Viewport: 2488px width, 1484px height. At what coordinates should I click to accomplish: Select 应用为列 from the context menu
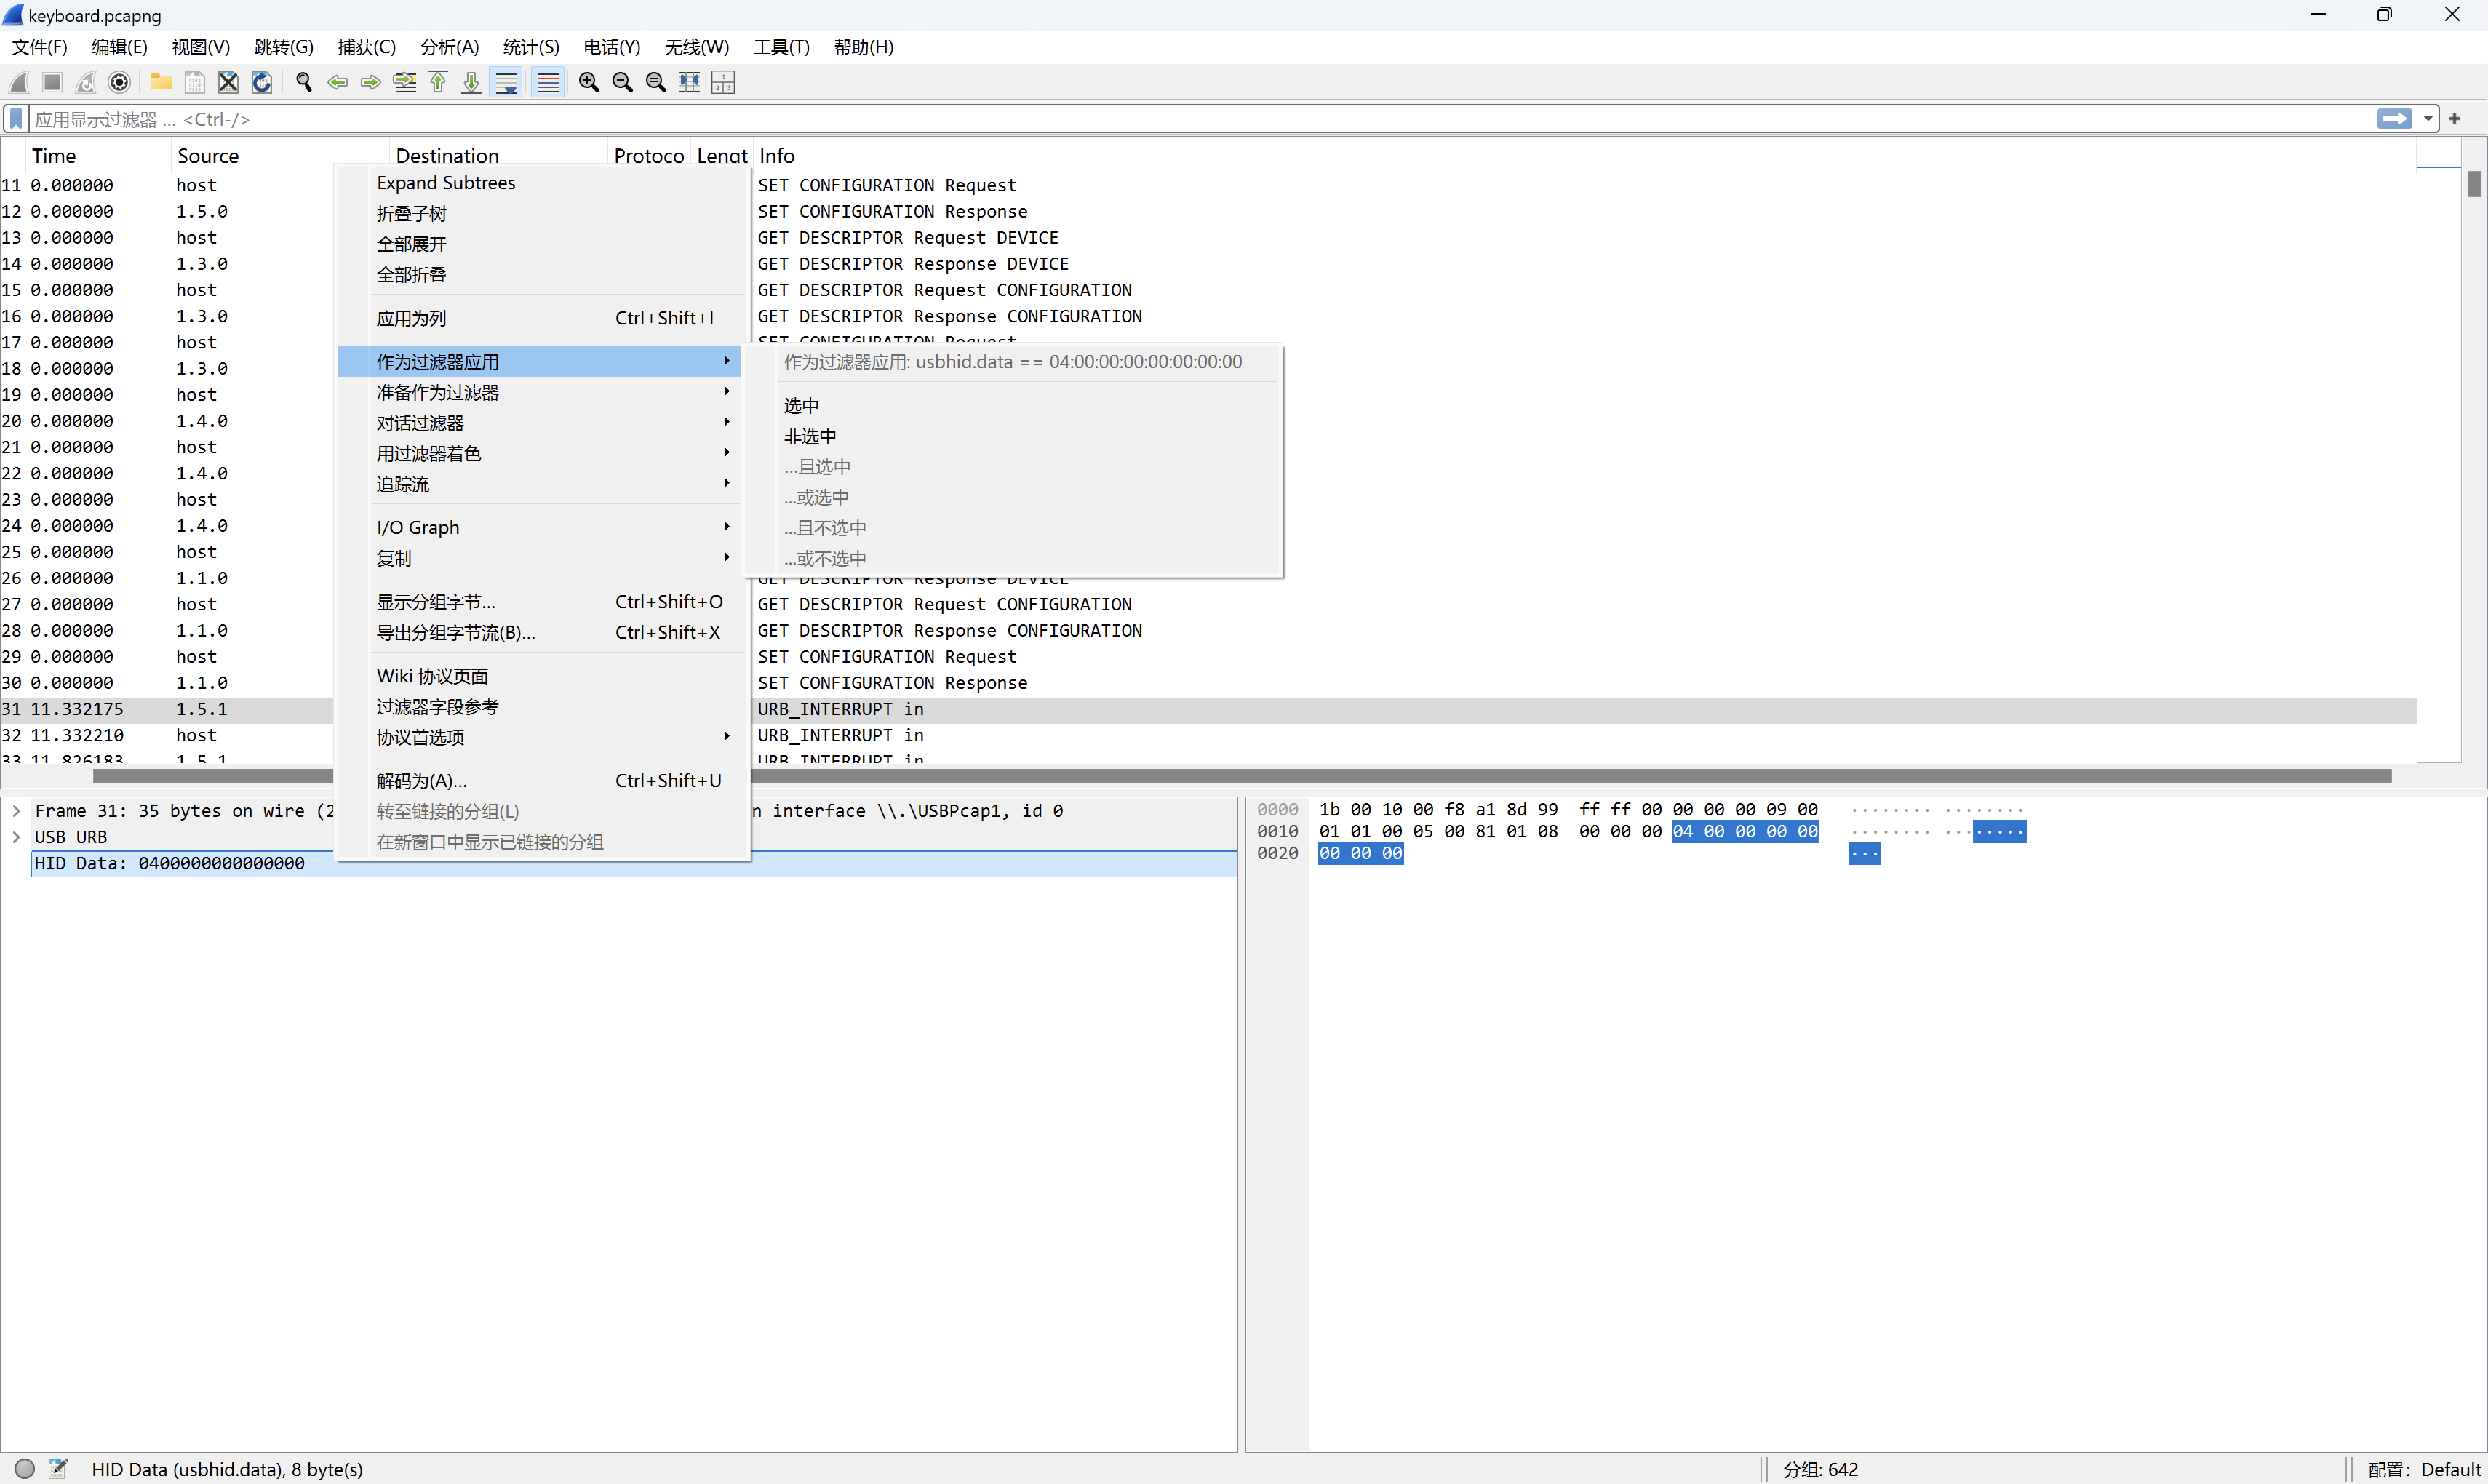tap(411, 318)
